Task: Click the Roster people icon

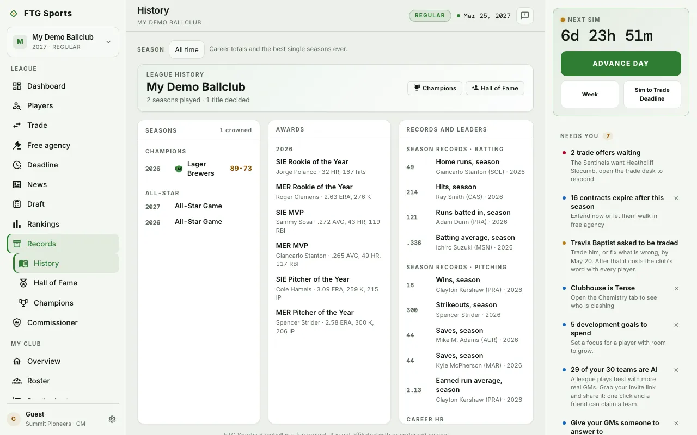Action: click(17, 381)
